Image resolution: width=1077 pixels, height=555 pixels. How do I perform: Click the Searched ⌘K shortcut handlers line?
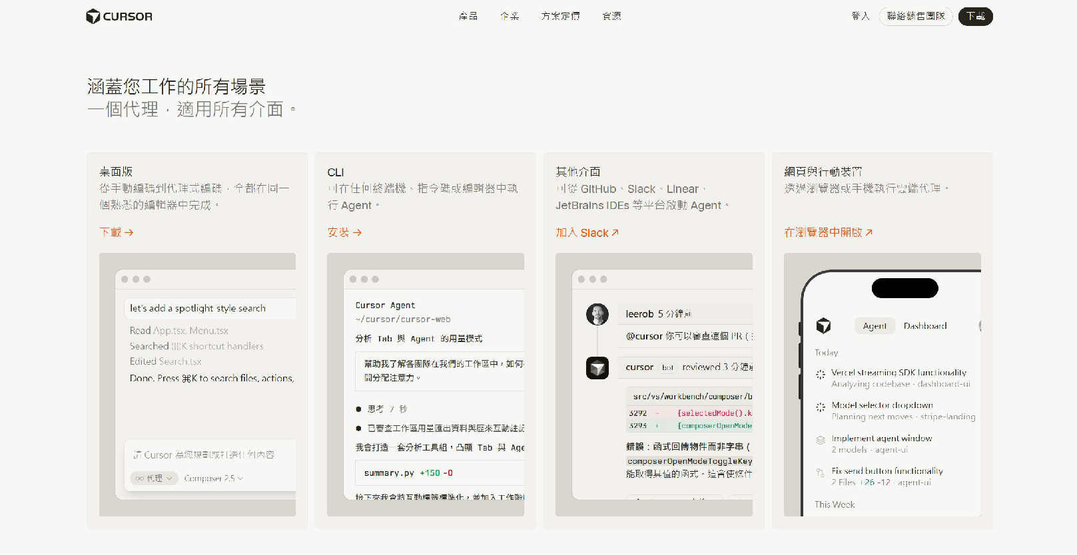[196, 346]
